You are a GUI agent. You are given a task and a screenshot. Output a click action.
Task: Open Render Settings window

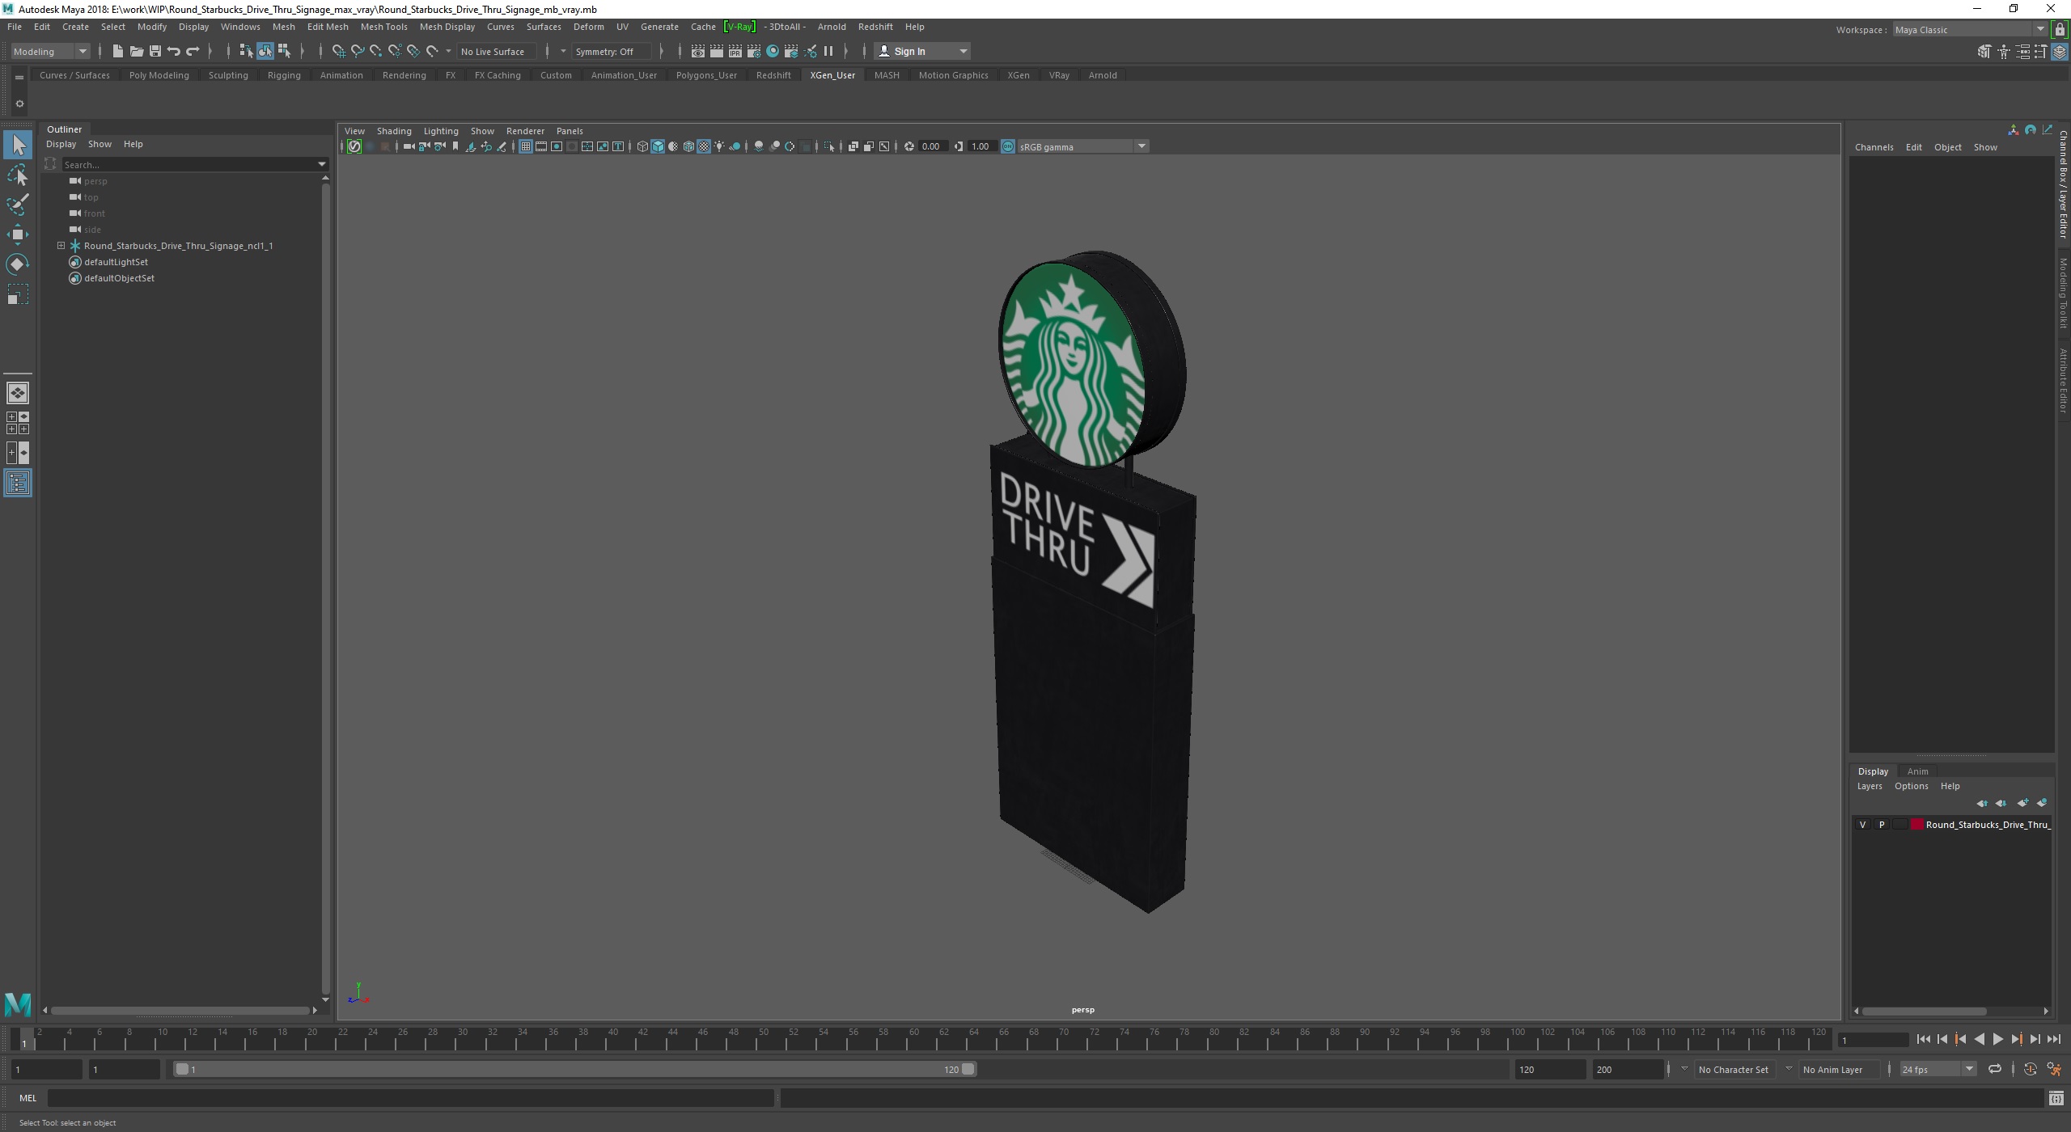pyautogui.click(x=754, y=51)
